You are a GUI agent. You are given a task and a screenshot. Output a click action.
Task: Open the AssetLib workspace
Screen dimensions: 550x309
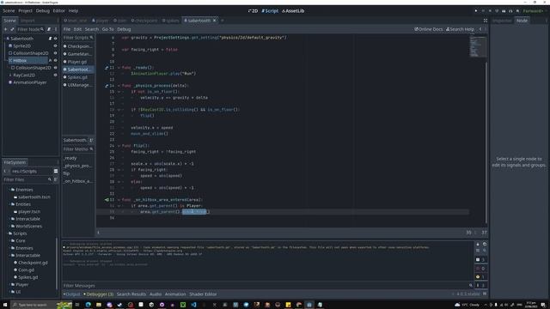coord(293,11)
